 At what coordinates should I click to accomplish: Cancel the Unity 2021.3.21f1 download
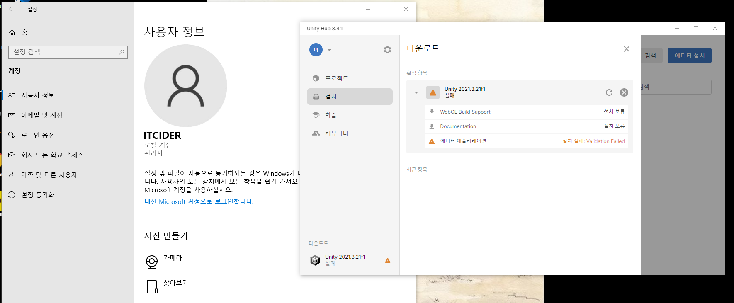[624, 92]
